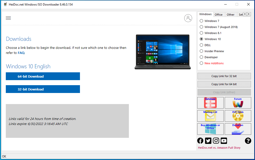The image size is (255, 160).
Task: Switch to the Office tab
Action: tap(219, 15)
